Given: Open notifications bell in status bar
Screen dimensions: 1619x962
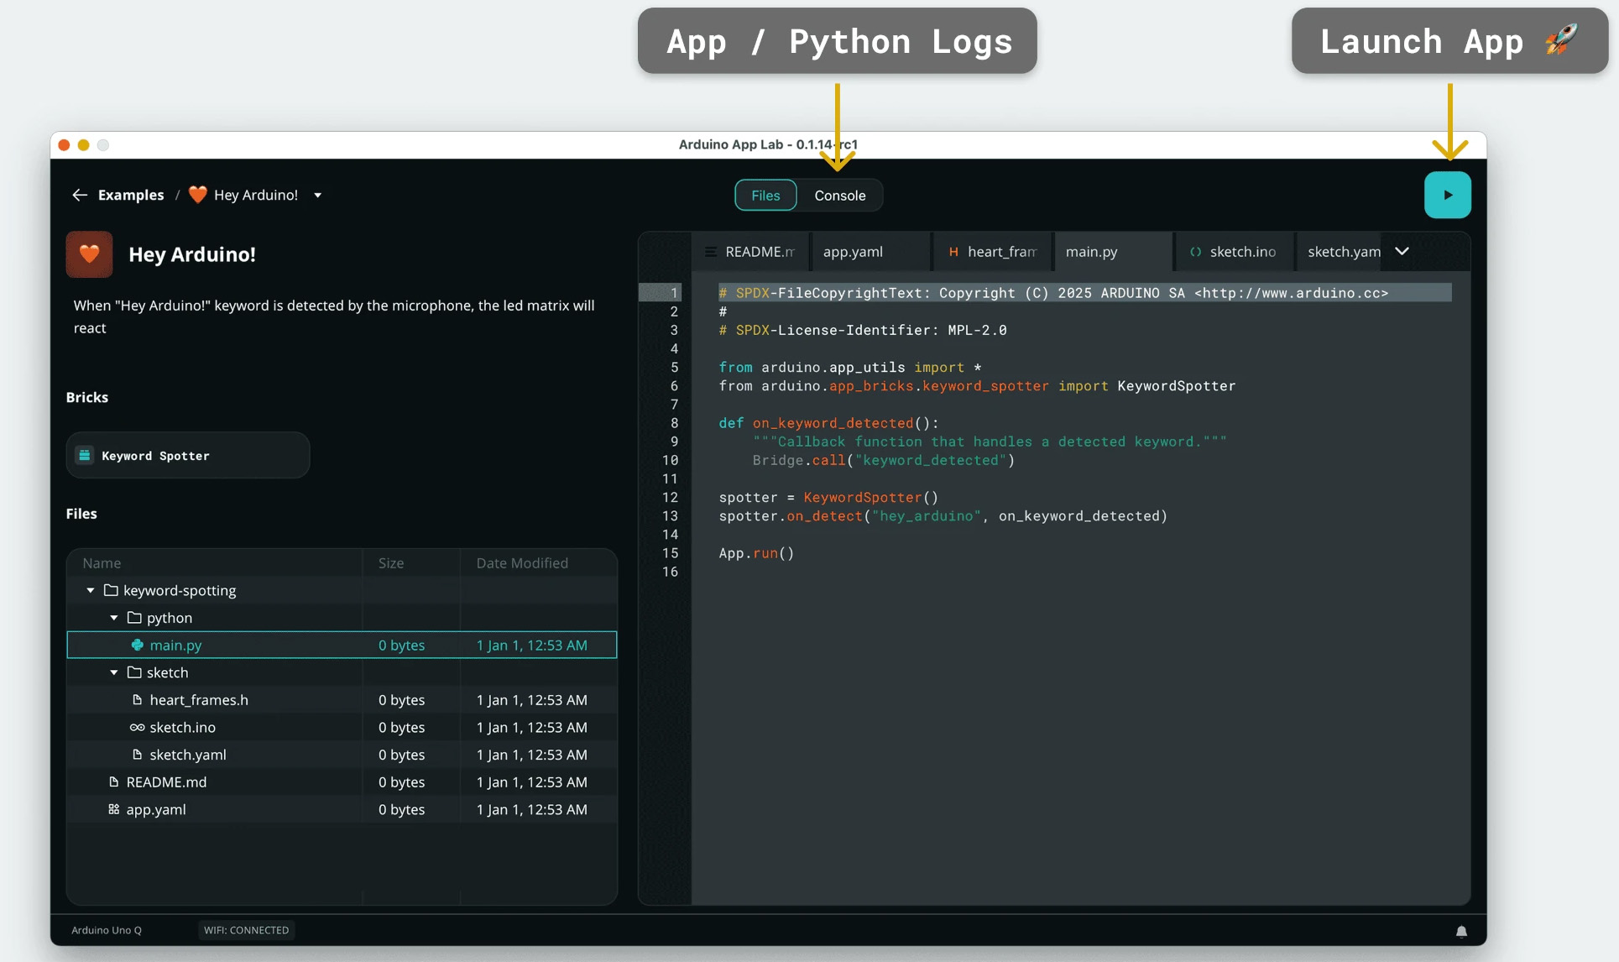Looking at the screenshot, I should [x=1461, y=931].
